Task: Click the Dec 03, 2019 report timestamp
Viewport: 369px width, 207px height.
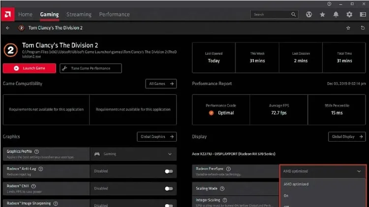Action: (346, 84)
